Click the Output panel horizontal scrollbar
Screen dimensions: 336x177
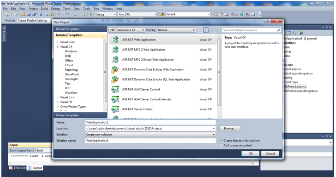pos(131,163)
